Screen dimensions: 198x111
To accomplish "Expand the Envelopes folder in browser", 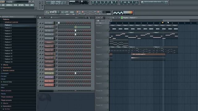I will click(x=5, y=73).
